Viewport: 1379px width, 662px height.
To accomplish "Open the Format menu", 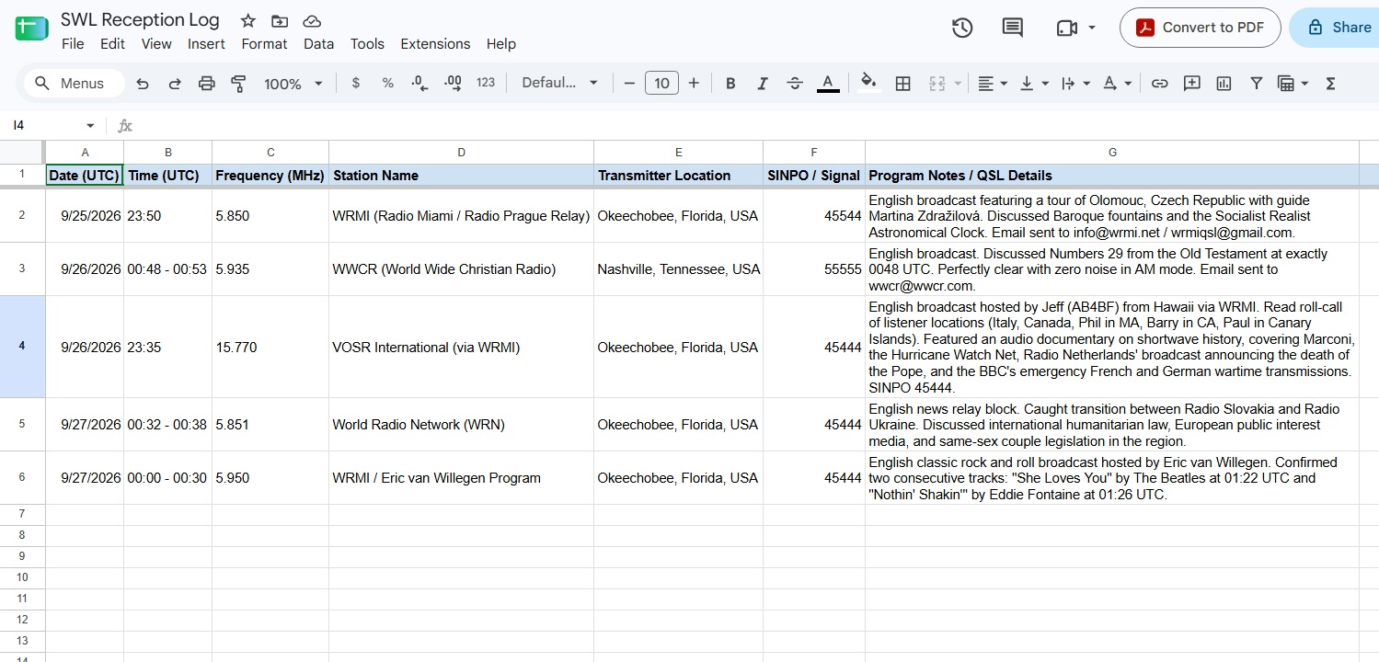I will tap(264, 44).
